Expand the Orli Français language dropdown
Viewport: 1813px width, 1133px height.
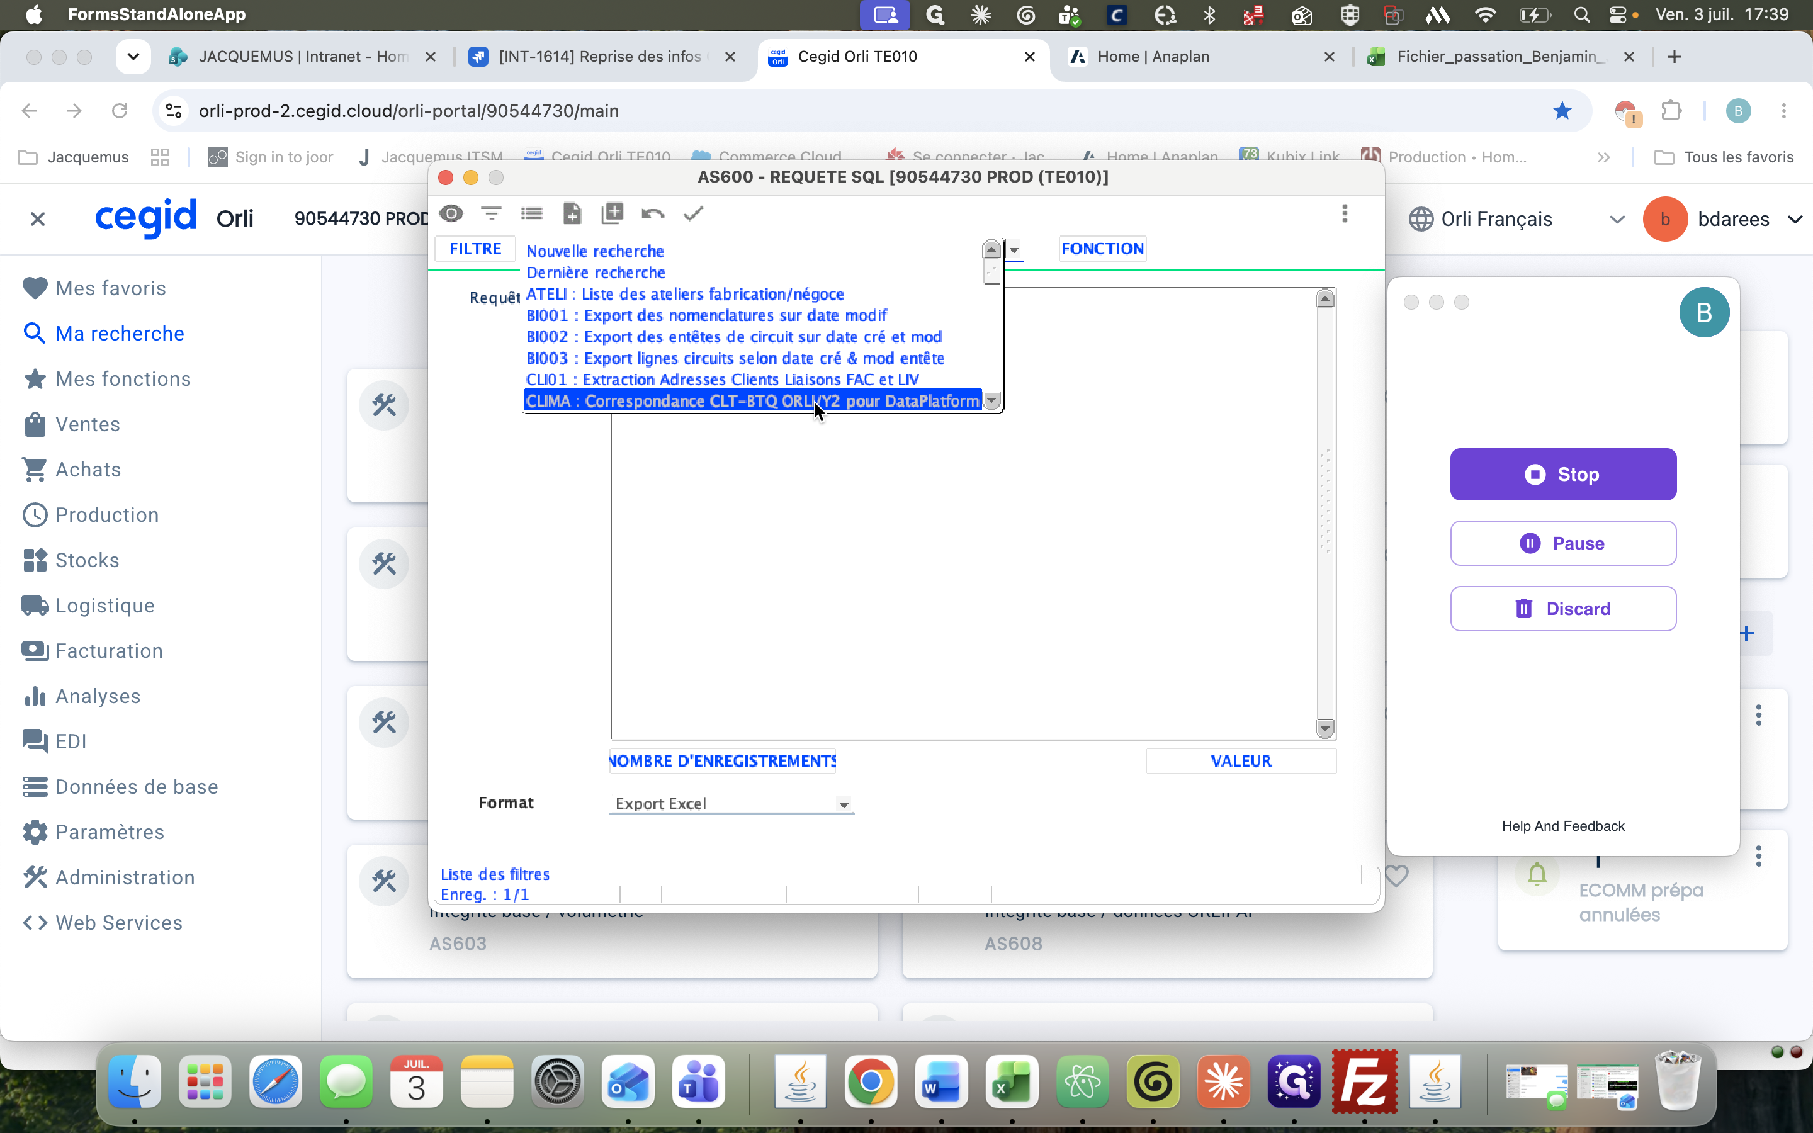tap(1617, 220)
